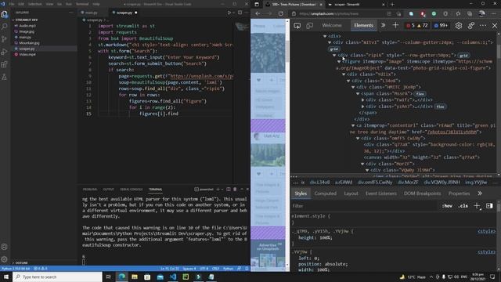501x282 pixels.
Task: Expand the div class yzAnJ node
Action: tap(363, 107)
